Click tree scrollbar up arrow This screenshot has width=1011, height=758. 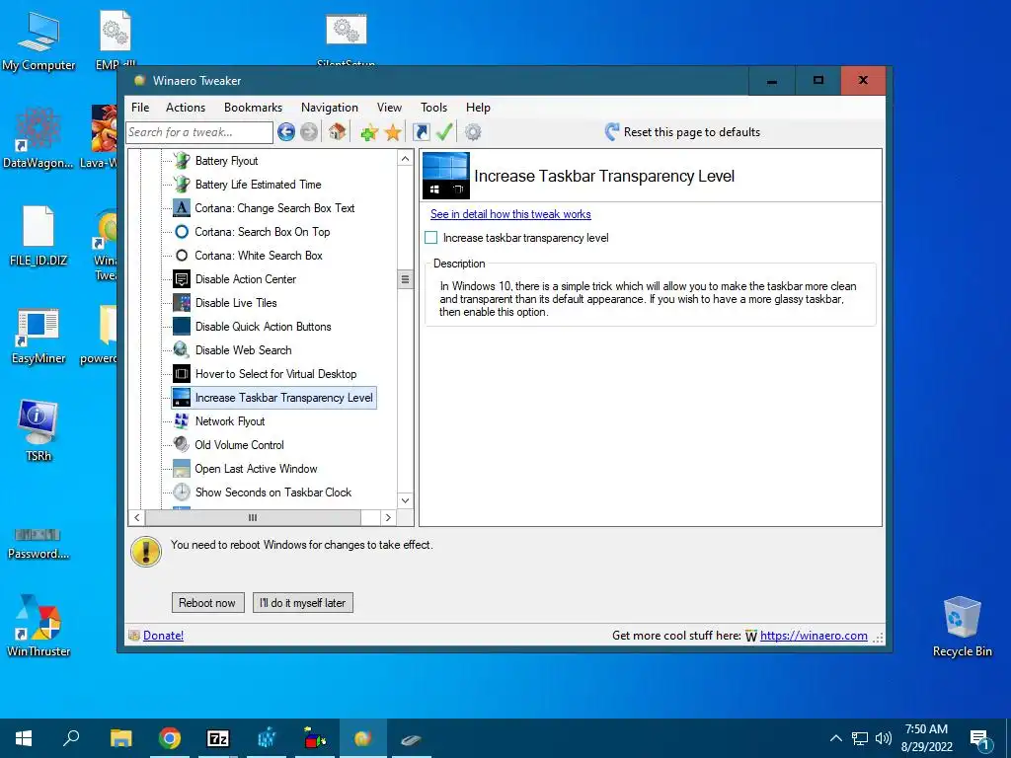coord(405,159)
